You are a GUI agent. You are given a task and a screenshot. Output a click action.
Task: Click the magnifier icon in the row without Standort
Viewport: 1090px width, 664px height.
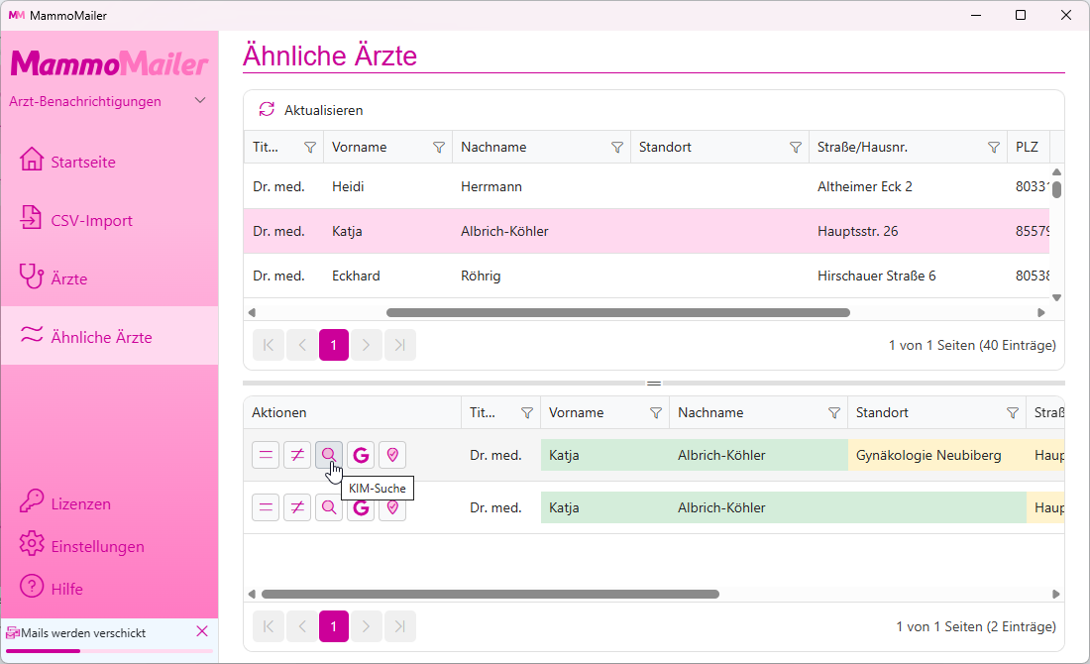tap(329, 507)
